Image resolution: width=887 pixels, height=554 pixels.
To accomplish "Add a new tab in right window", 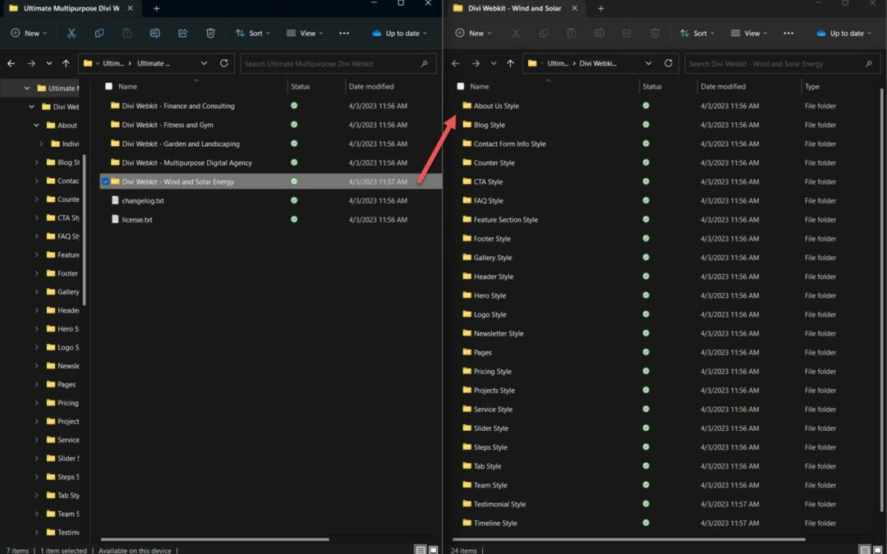I will click(601, 8).
